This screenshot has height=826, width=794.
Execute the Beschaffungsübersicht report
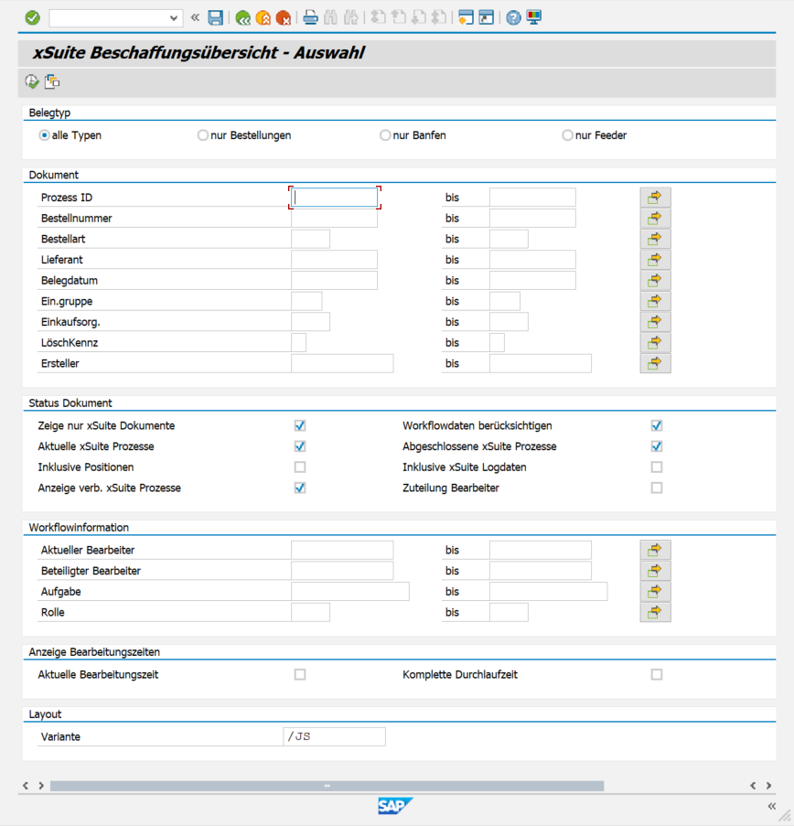(x=31, y=81)
